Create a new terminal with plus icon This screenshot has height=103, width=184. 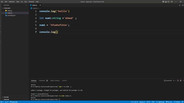[174, 81]
